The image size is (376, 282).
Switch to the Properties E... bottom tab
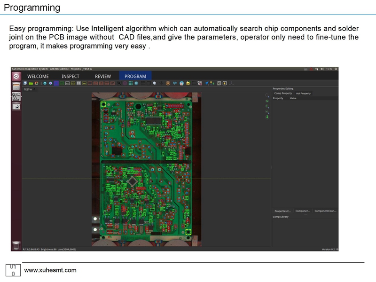[282, 211]
